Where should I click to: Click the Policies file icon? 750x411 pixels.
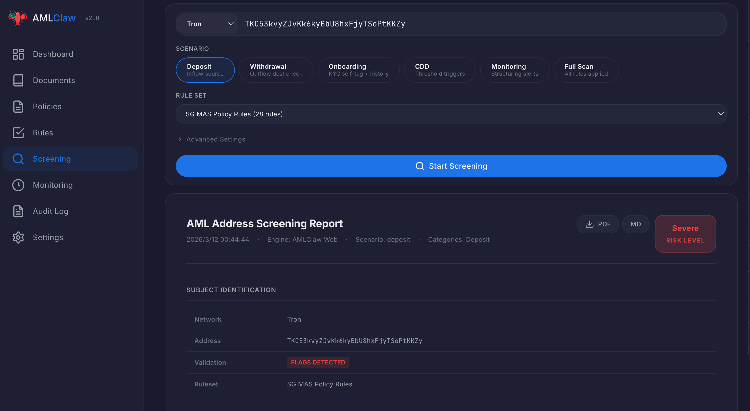click(18, 106)
